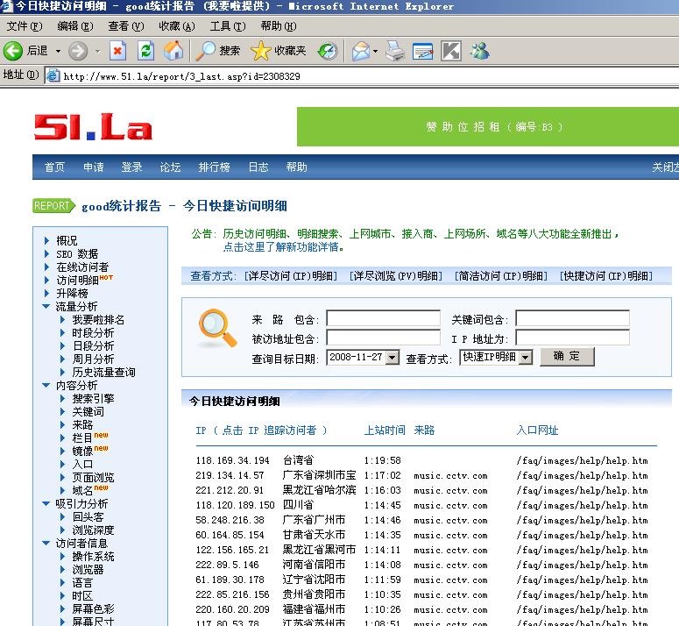
Task: Open 详尽访问(IP)明细 view link
Action: [291, 276]
